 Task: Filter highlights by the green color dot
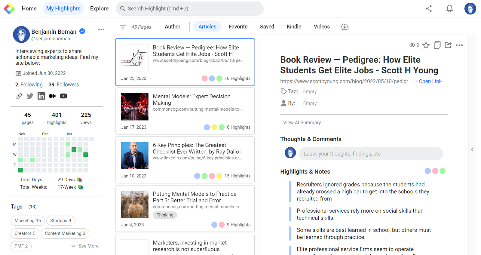(x=443, y=171)
